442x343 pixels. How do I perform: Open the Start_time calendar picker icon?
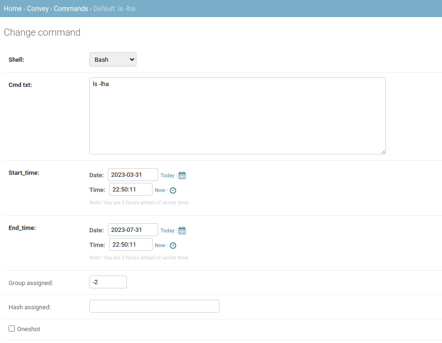(x=182, y=175)
